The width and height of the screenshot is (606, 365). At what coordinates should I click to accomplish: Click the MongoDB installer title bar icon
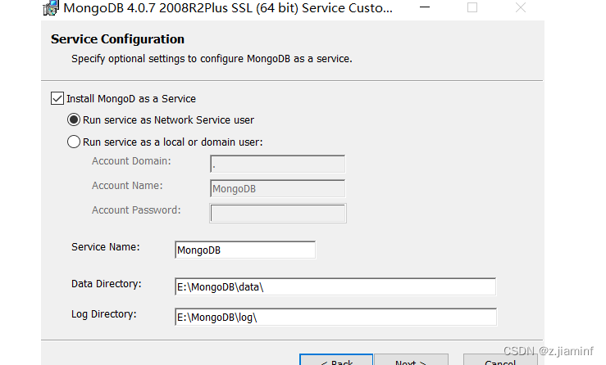pos(51,7)
